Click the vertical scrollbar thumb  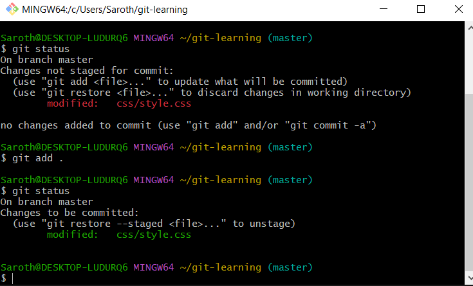tap(469, 183)
